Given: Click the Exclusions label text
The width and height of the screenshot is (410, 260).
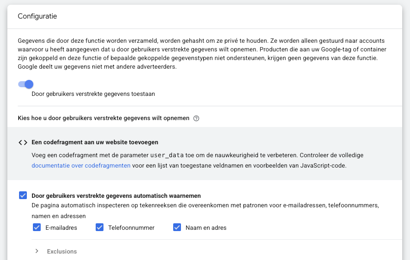Looking at the screenshot, I should [x=62, y=251].
